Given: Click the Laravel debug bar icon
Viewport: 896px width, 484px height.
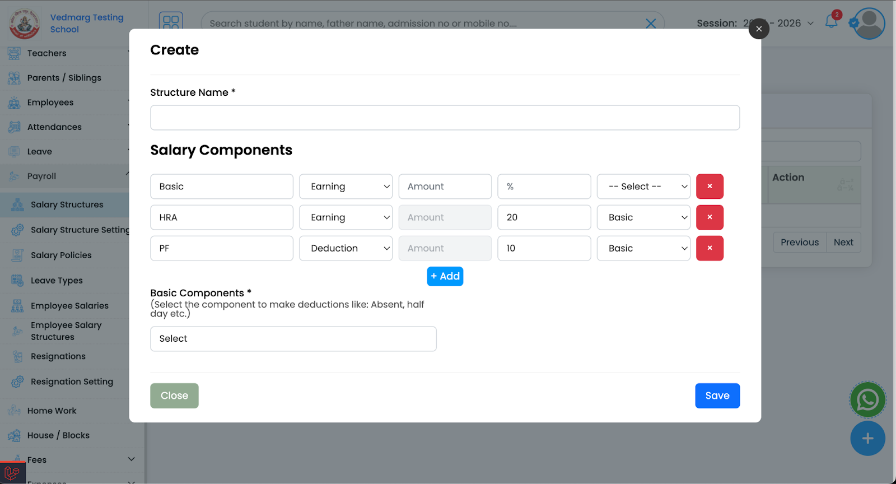Looking at the screenshot, I should (12, 473).
